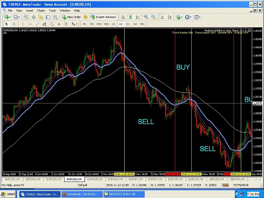Click the 'Default' profile status text
Image resolution: width=264 pixels, height=198 pixels.
click(82, 185)
